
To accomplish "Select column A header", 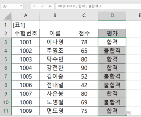I will pos(26,16).
